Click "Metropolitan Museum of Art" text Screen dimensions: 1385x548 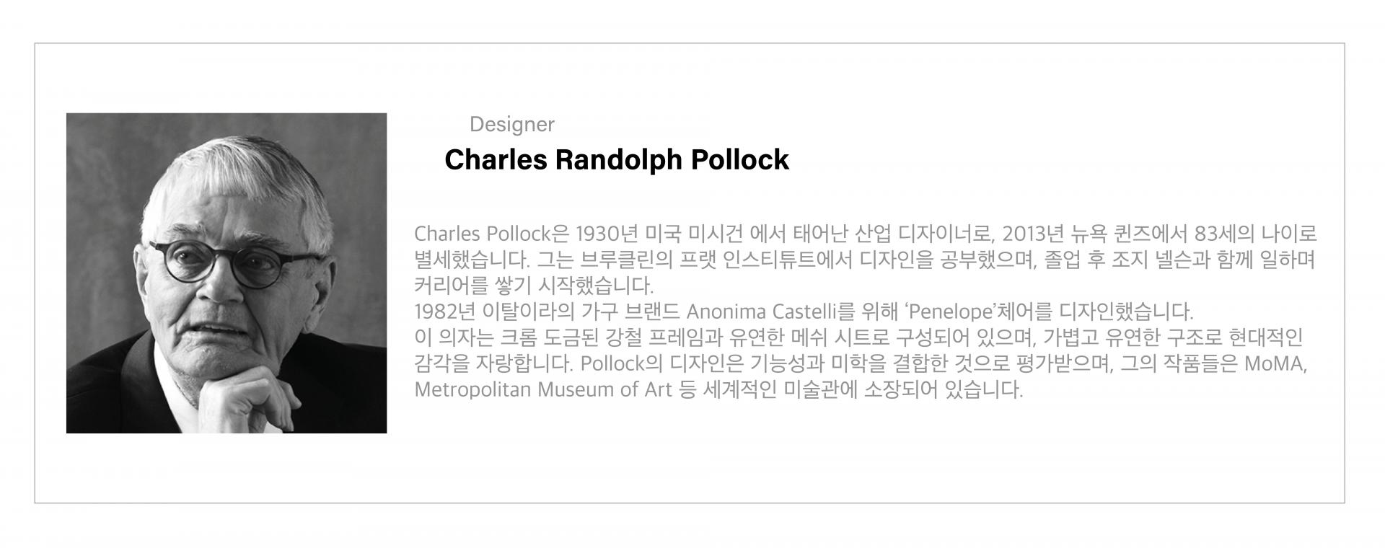tap(543, 390)
